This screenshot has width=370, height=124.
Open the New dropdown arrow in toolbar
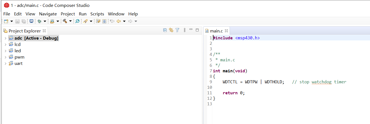pos(12,21)
